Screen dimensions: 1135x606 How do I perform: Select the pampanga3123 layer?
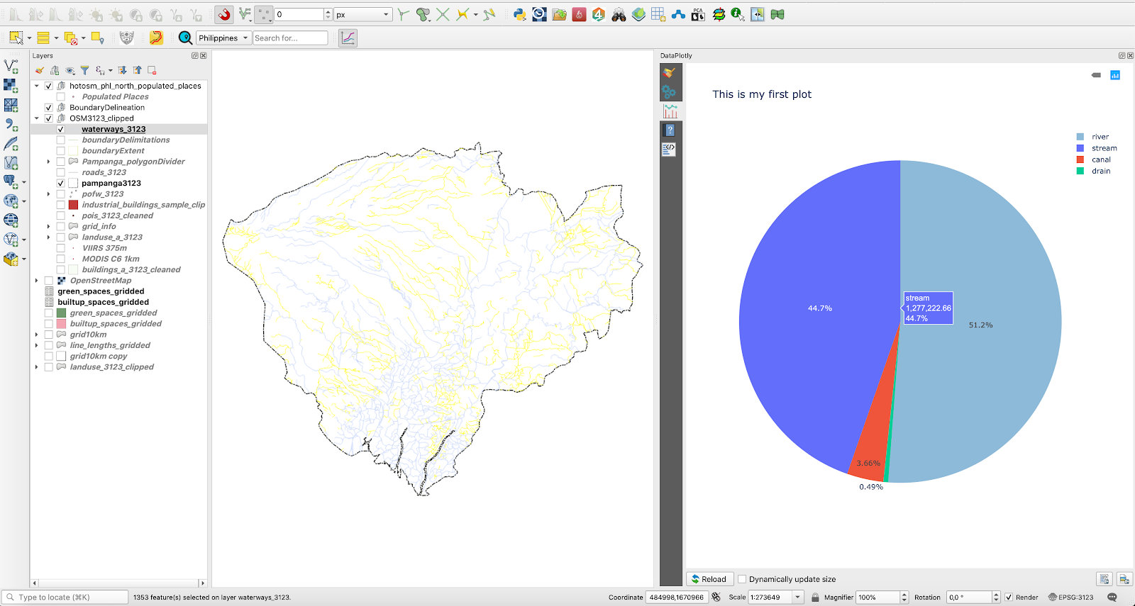tap(111, 183)
